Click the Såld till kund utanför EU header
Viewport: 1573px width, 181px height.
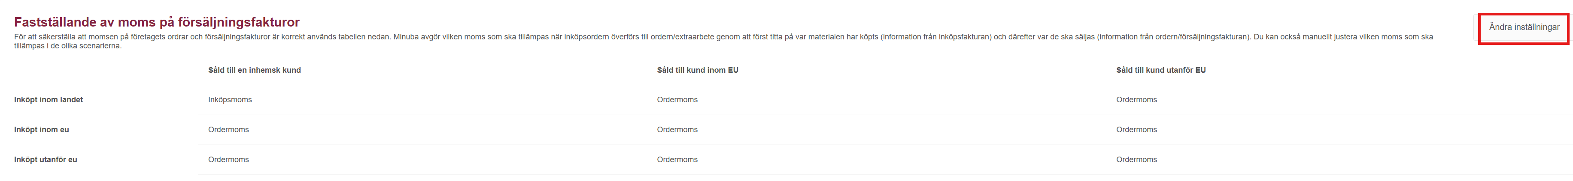tap(1160, 70)
